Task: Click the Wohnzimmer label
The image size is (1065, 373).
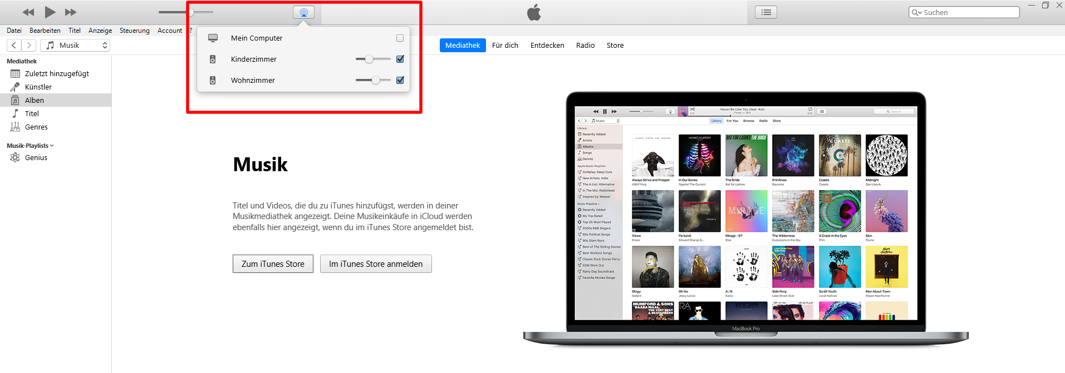Action: [x=253, y=80]
